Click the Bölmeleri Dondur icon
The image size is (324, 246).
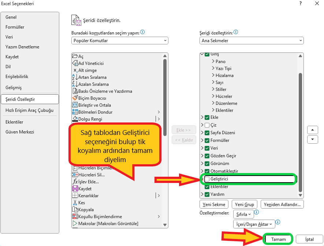[x=75, y=112]
